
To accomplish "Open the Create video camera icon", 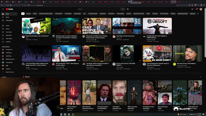I will [x=192, y=9].
